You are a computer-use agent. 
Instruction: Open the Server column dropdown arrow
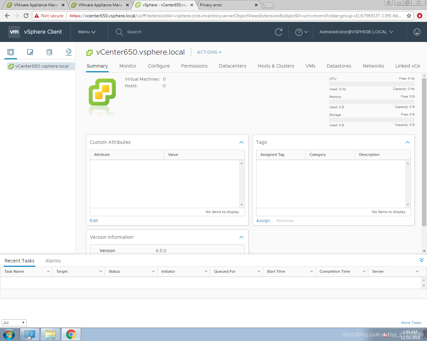[x=417, y=271]
